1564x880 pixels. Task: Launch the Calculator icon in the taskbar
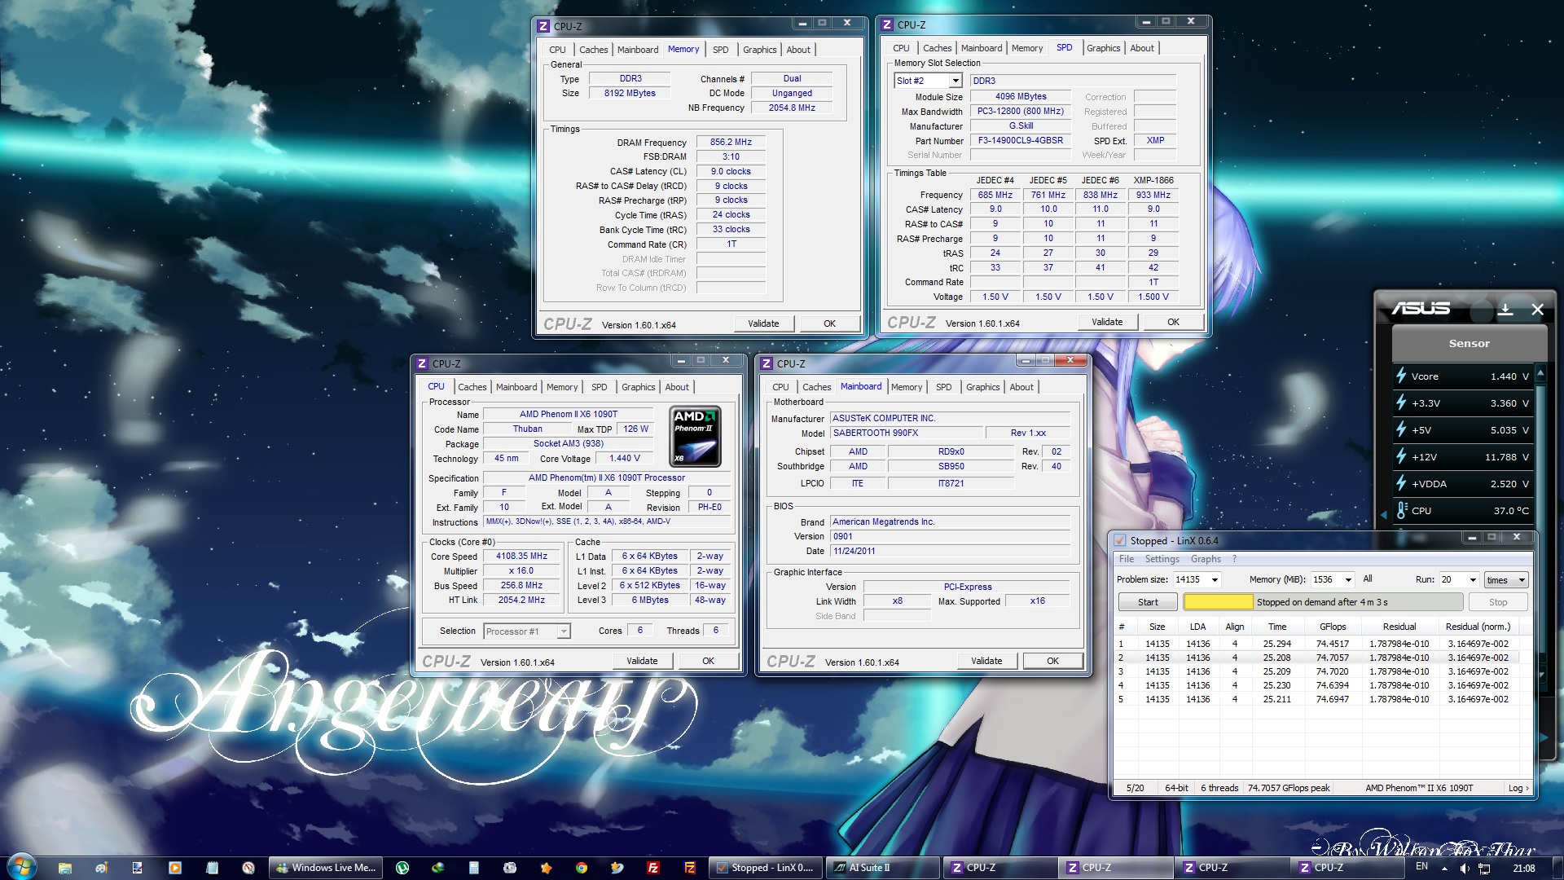coord(473,868)
